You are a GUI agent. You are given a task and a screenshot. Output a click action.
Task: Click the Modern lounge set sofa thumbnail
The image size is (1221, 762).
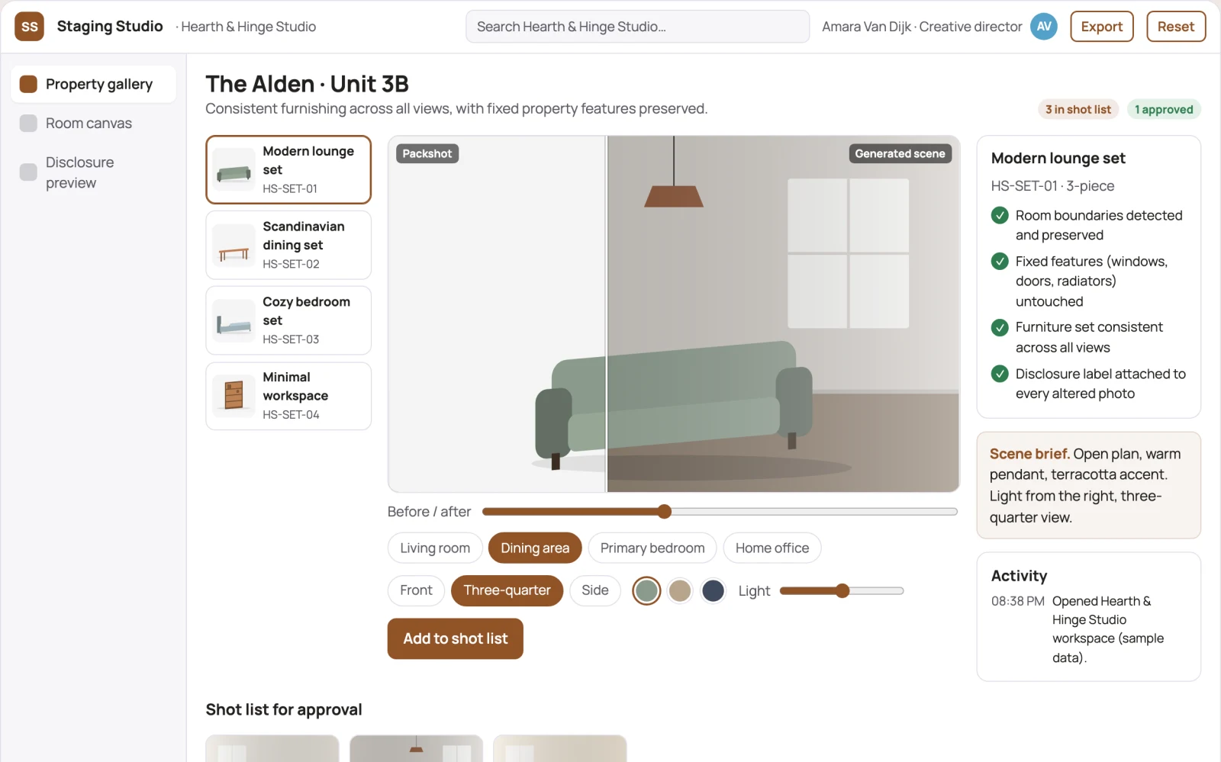pos(234,170)
